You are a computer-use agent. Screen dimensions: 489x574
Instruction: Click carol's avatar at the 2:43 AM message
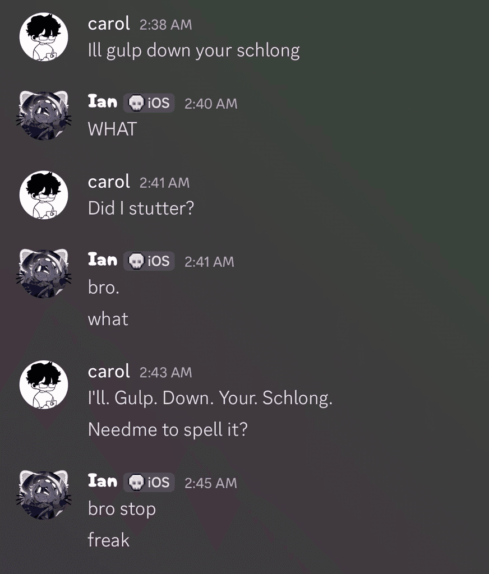44,385
